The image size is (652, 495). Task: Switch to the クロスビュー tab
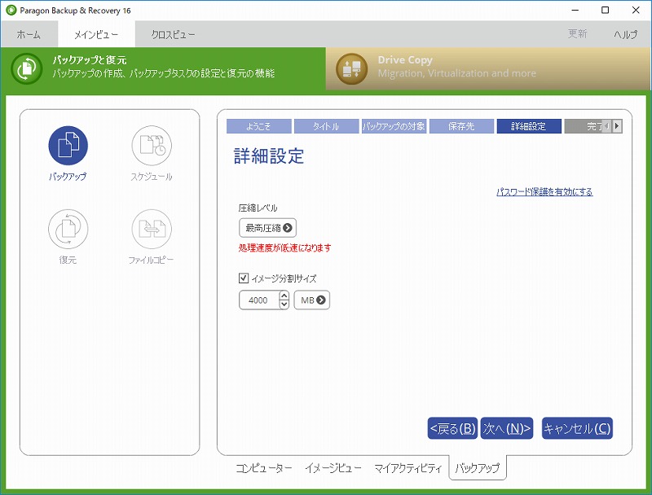(173, 34)
